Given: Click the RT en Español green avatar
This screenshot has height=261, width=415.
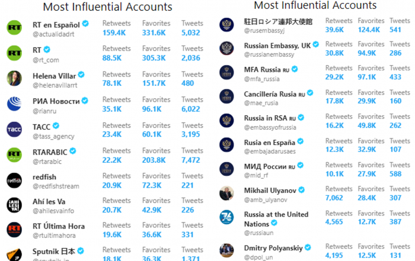Looking at the screenshot, I should tap(14, 27).
